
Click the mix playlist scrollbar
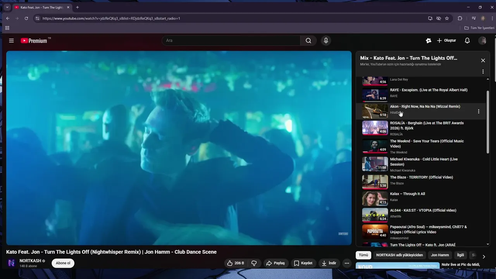tap(487, 121)
